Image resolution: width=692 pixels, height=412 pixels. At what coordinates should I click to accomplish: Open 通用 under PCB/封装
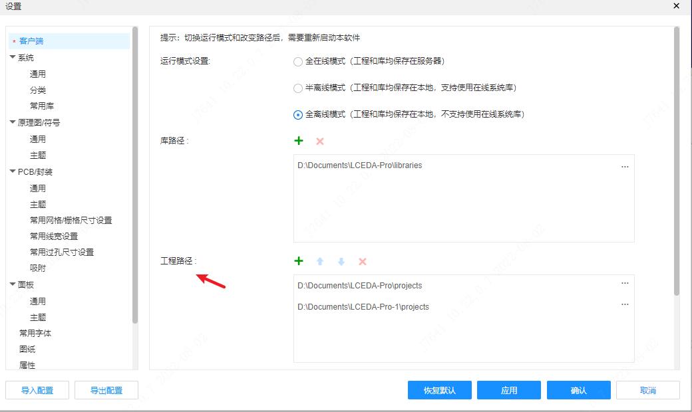[37, 189]
